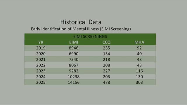Image resolution: width=187 pixels, height=105 pixels.
Task: Select the CCQ column header
Action: coord(106,42)
